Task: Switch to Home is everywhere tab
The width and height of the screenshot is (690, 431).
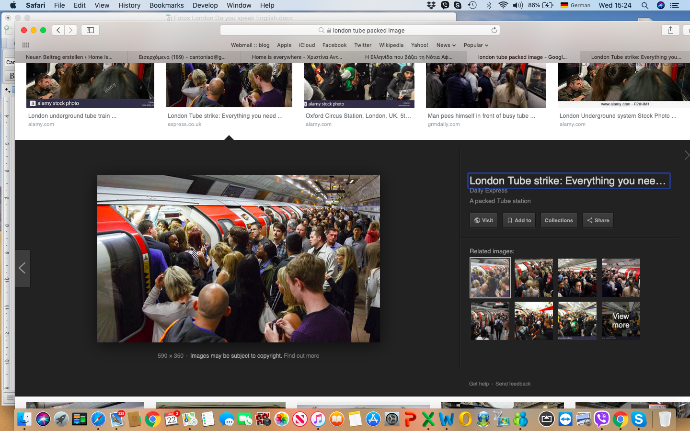Action: (x=297, y=57)
